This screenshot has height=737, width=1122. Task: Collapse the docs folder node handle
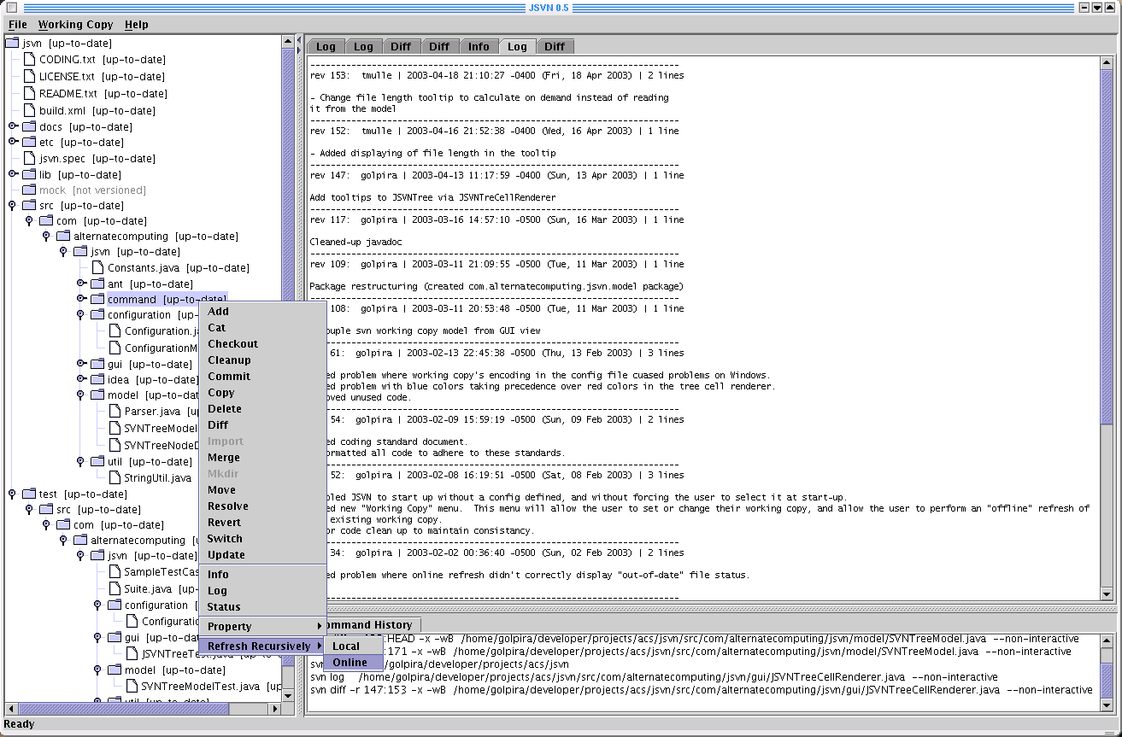click(x=13, y=126)
